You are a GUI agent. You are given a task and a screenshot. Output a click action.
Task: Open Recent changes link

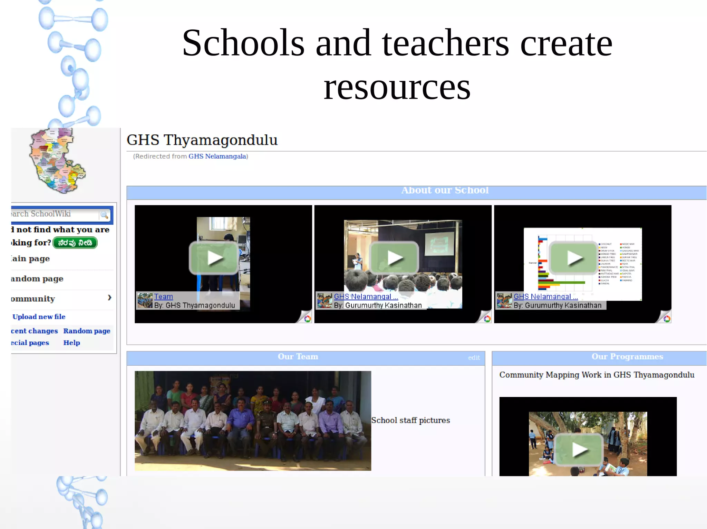point(35,331)
